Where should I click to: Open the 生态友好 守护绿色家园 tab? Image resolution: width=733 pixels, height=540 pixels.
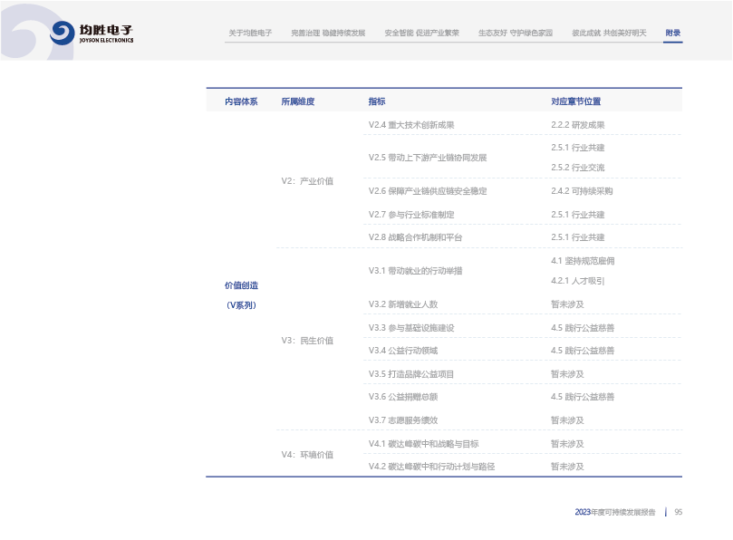click(x=516, y=33)
